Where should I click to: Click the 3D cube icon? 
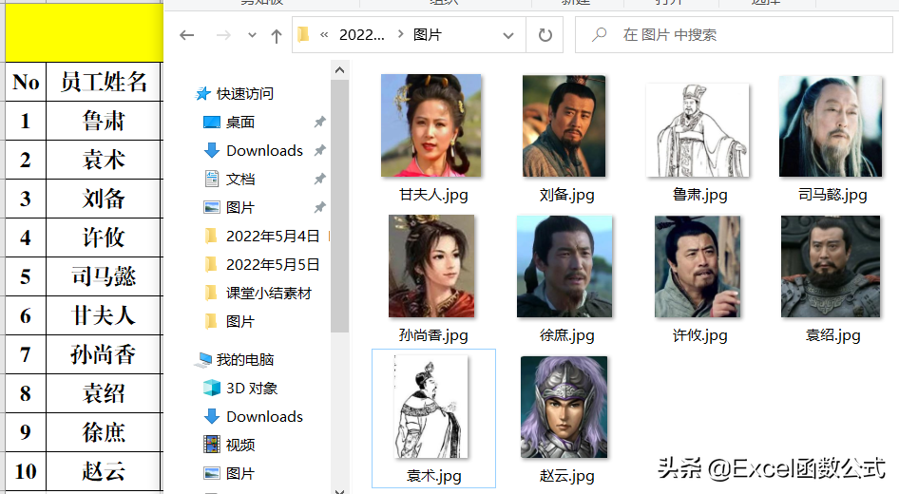pos(212,388)
